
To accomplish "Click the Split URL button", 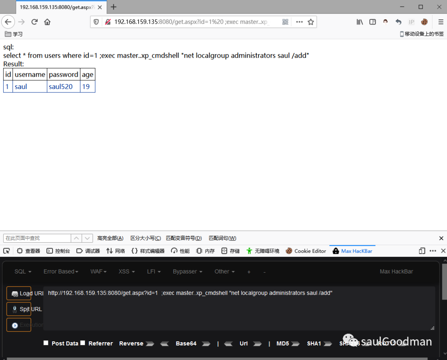I will [x=19, y=309].
